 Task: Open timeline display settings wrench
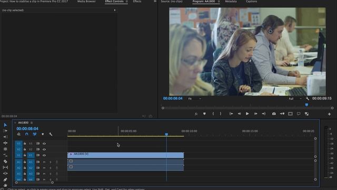click(51, 134)
